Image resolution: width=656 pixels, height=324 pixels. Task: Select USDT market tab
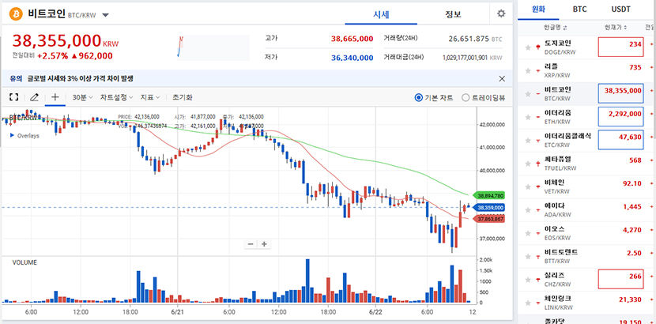[x=621, y=9]
